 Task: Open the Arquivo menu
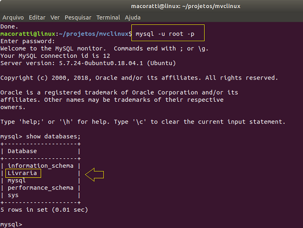pos(13,18)
